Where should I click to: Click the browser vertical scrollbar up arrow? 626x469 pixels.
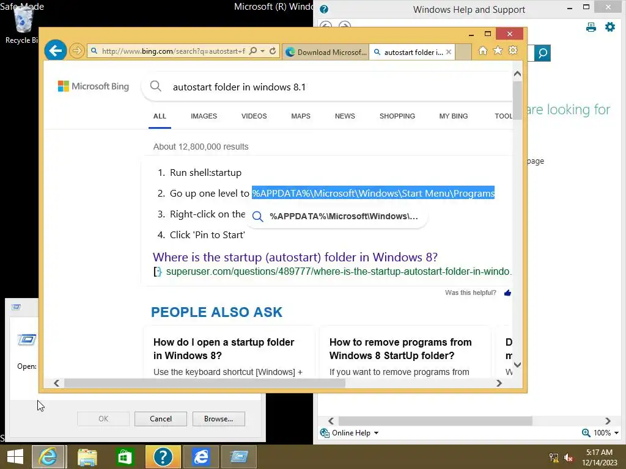pos(517,74)
